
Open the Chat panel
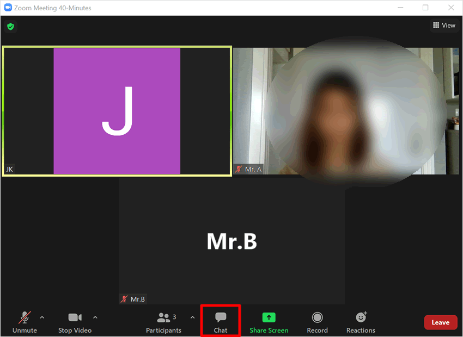(221, 322)
